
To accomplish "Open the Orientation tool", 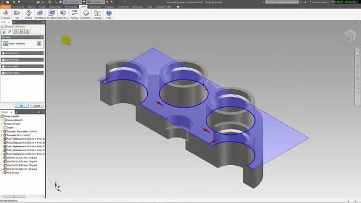I will pos(86,14).
